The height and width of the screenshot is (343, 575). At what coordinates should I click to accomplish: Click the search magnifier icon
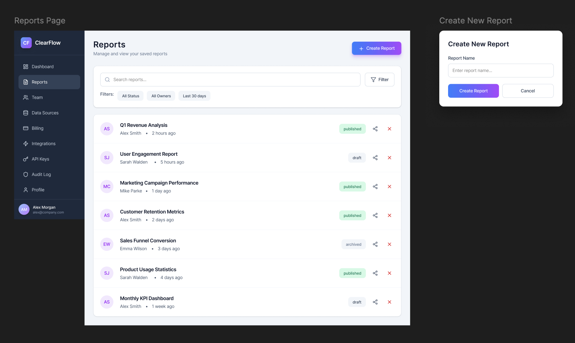[108, 79]
